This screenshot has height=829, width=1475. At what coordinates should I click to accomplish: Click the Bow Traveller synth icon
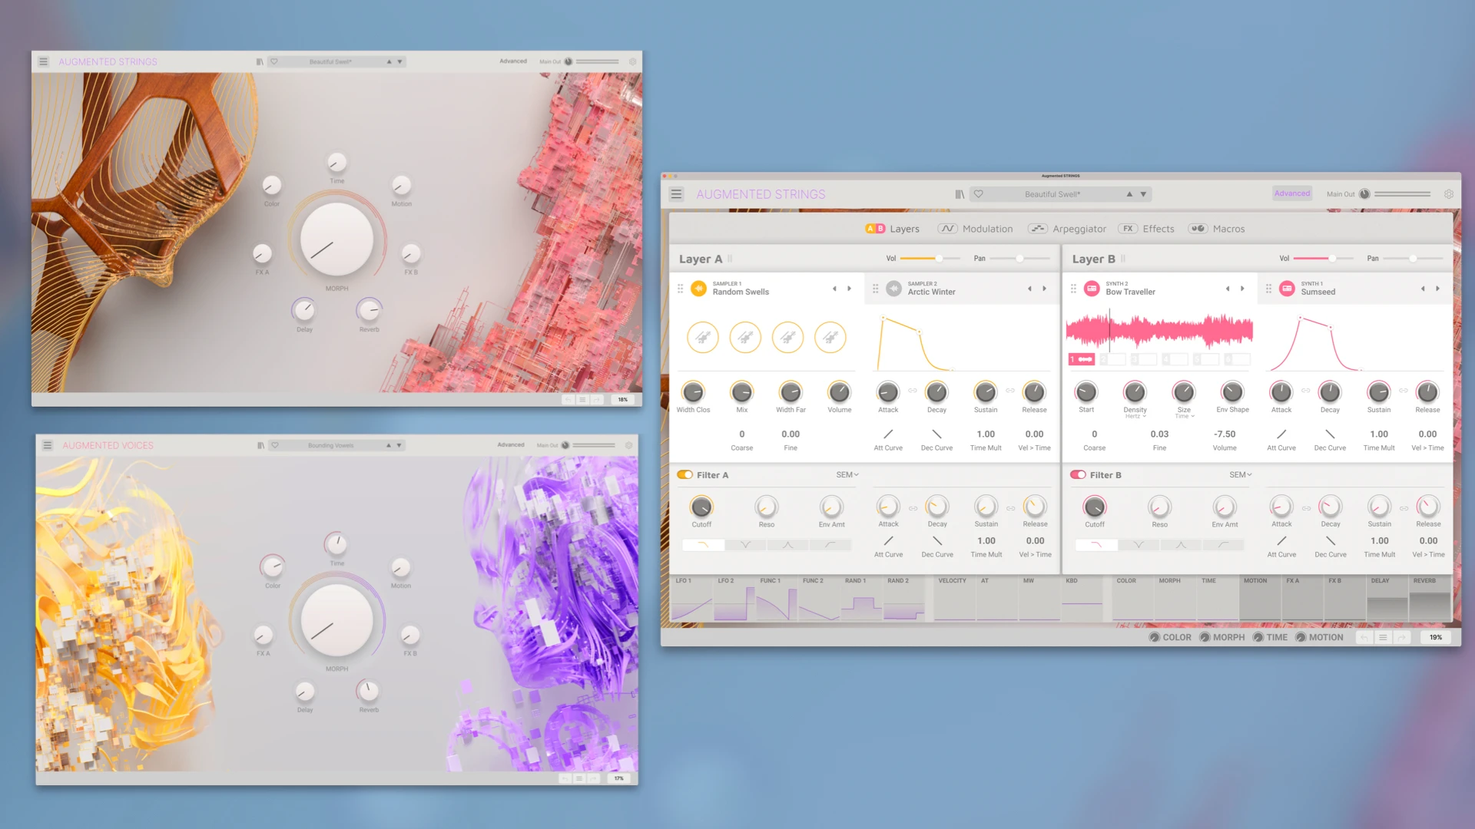1092,289
